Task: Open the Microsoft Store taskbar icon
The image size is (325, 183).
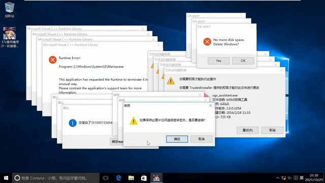Action: (144, 178)
